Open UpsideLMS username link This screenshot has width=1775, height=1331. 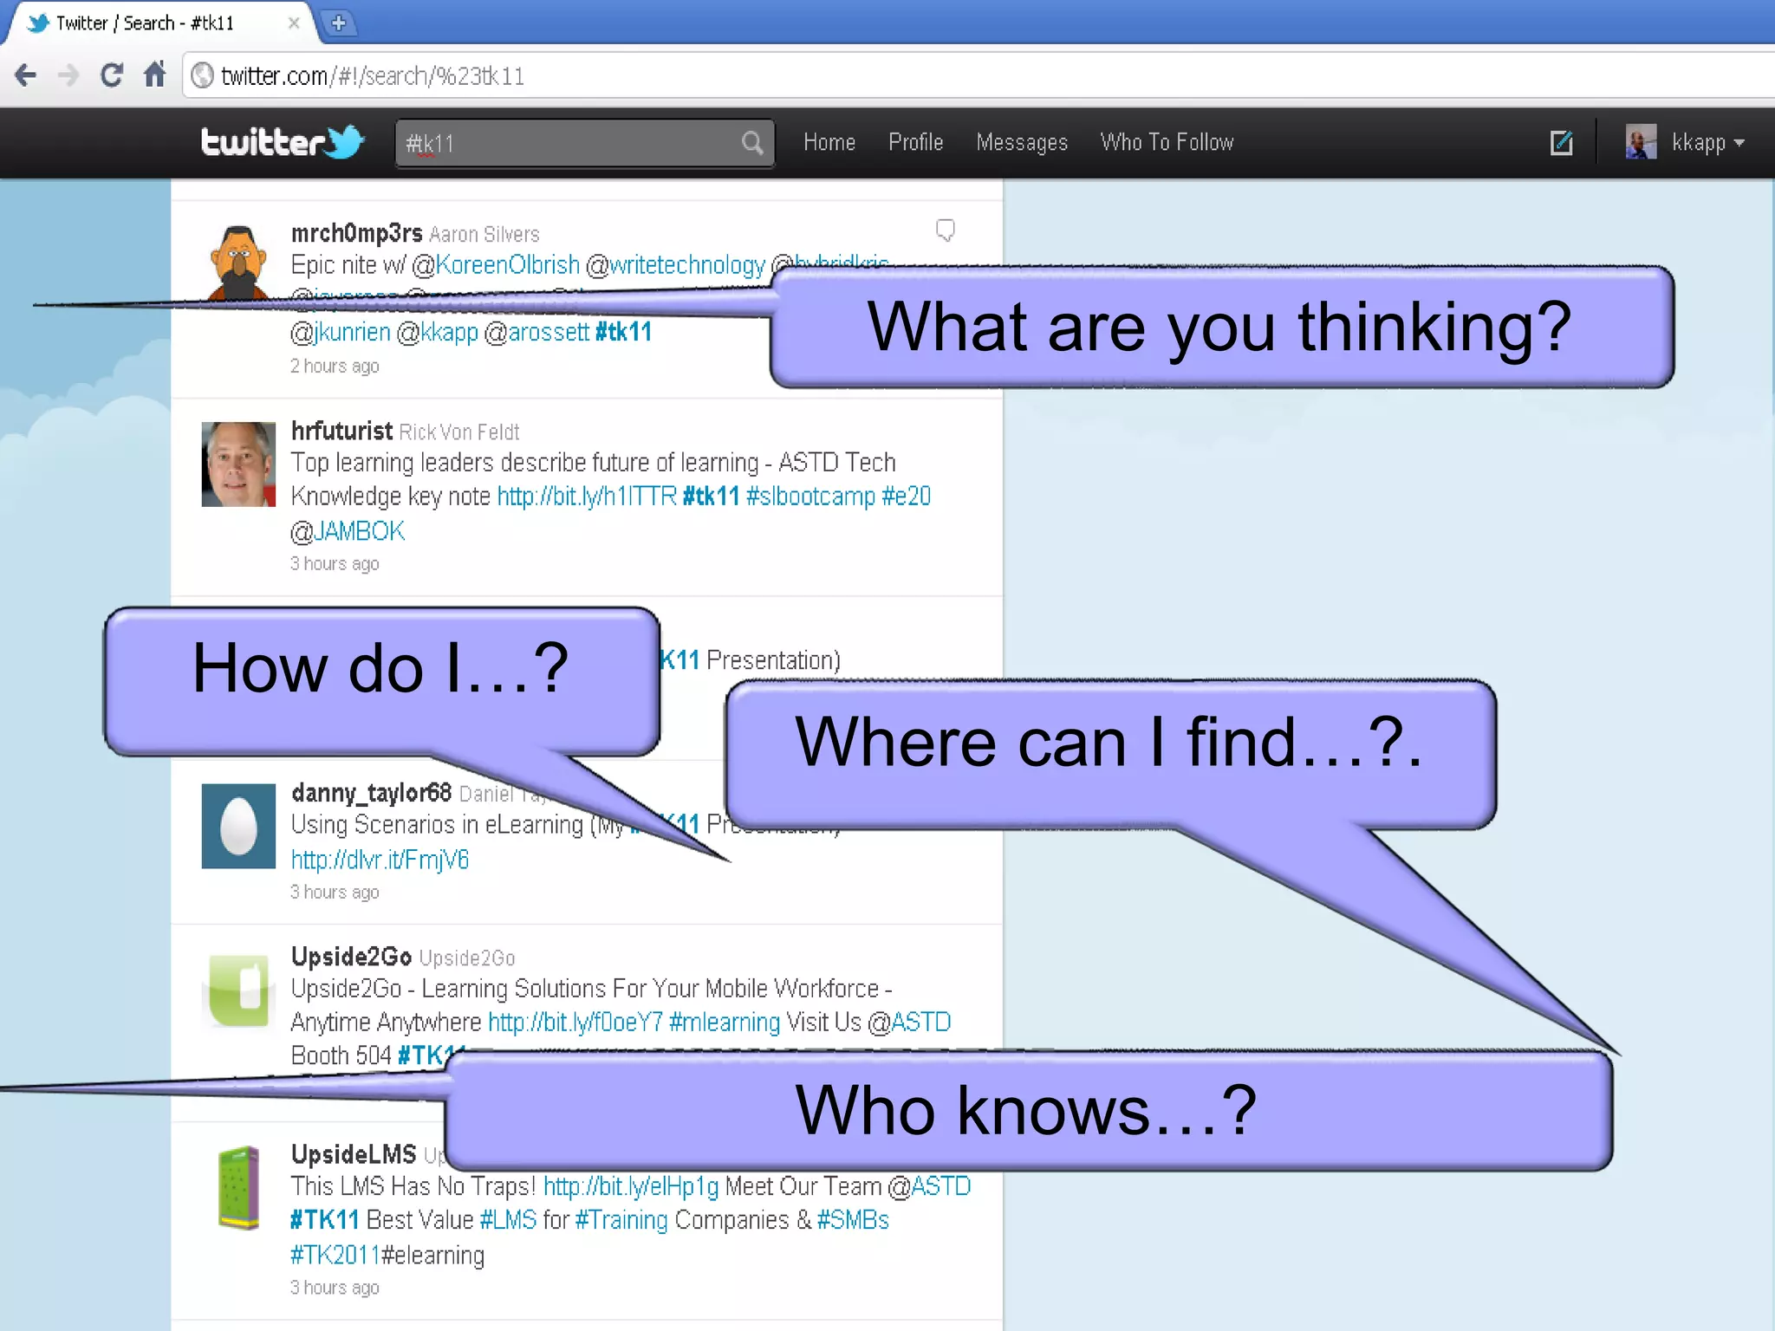pyautogui.click(x=354, y=1154)
